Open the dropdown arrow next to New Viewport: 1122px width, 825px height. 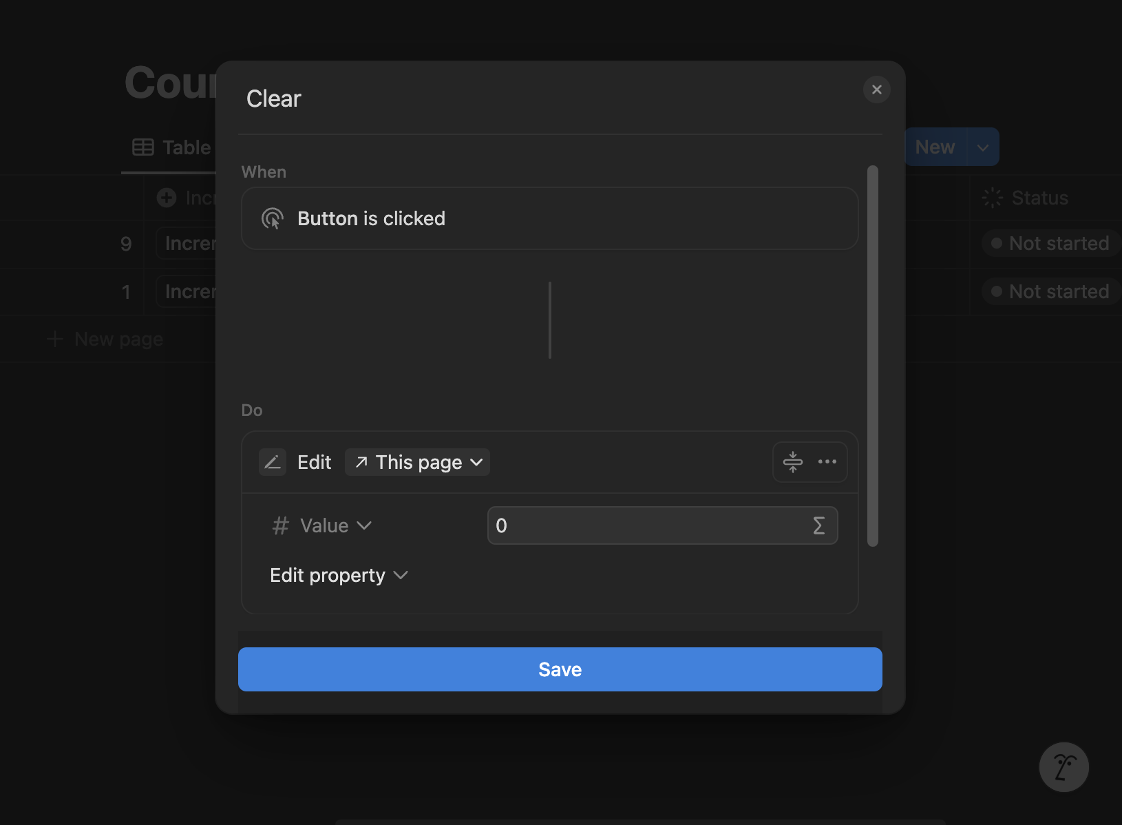coord(983,147)
